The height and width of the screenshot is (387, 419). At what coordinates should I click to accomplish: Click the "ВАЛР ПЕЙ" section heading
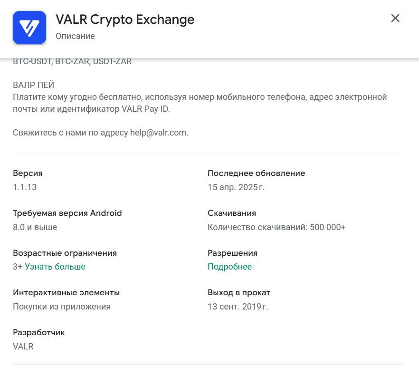pyautogui.click(x=34, y=85)
